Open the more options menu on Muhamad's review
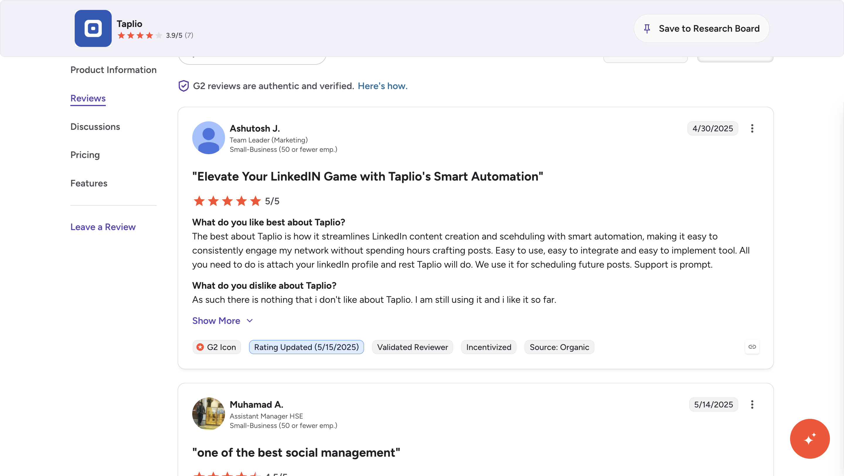 coord(752,404)
